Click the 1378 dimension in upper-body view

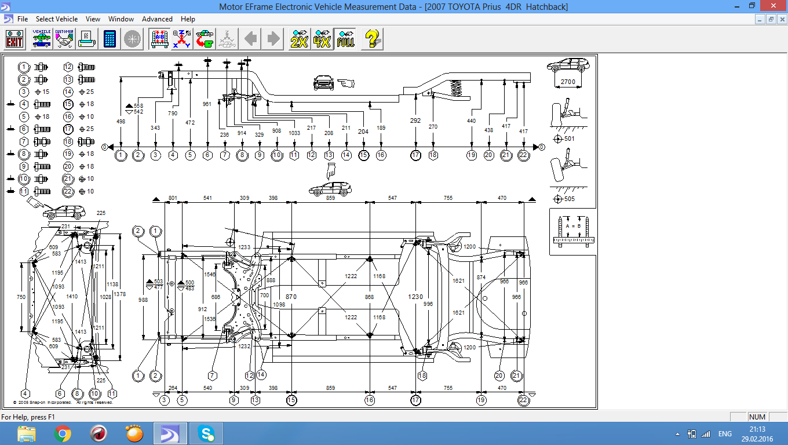click(119, 294)
